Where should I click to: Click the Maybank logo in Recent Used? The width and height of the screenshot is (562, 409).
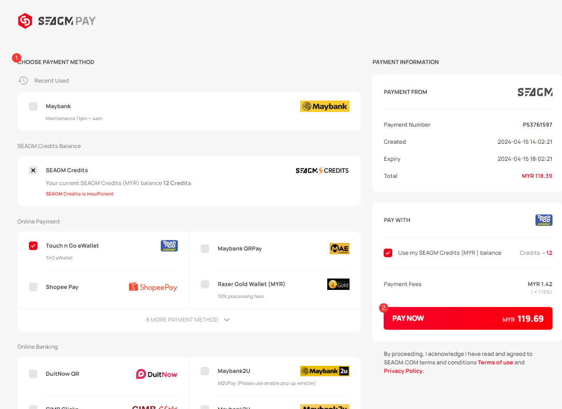325,106
